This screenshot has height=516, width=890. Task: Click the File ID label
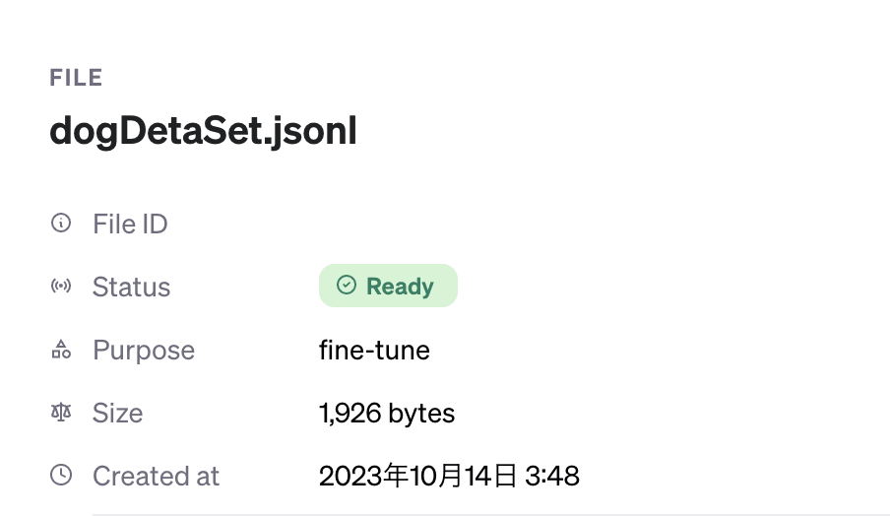pyautogui.click(x=130, y=225)
